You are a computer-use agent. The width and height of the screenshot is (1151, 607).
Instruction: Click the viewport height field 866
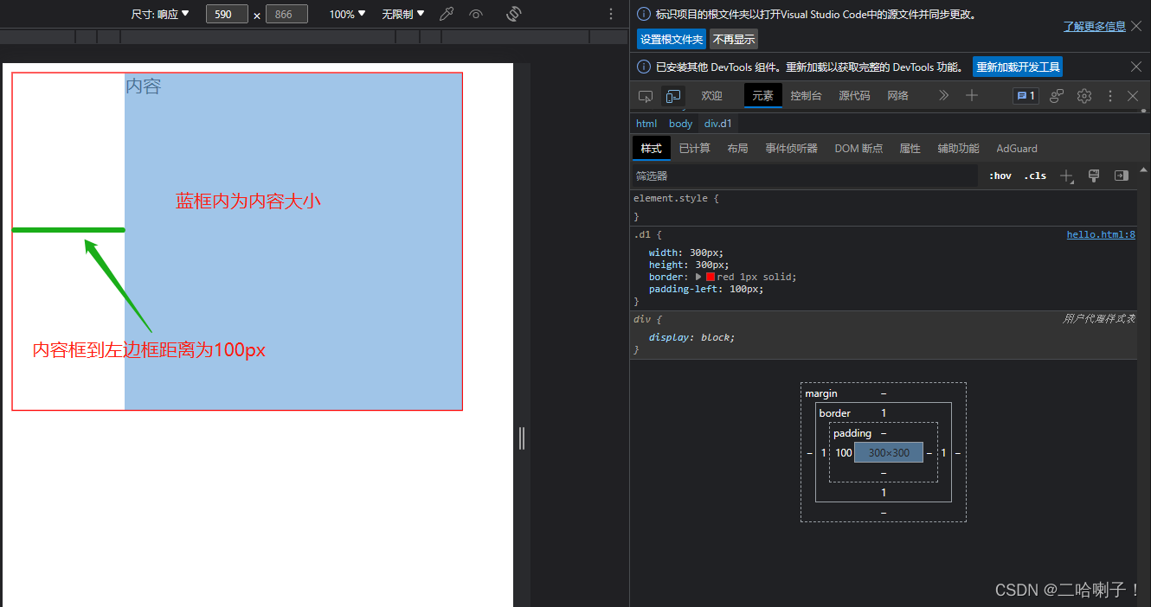[x=286, y=14]
